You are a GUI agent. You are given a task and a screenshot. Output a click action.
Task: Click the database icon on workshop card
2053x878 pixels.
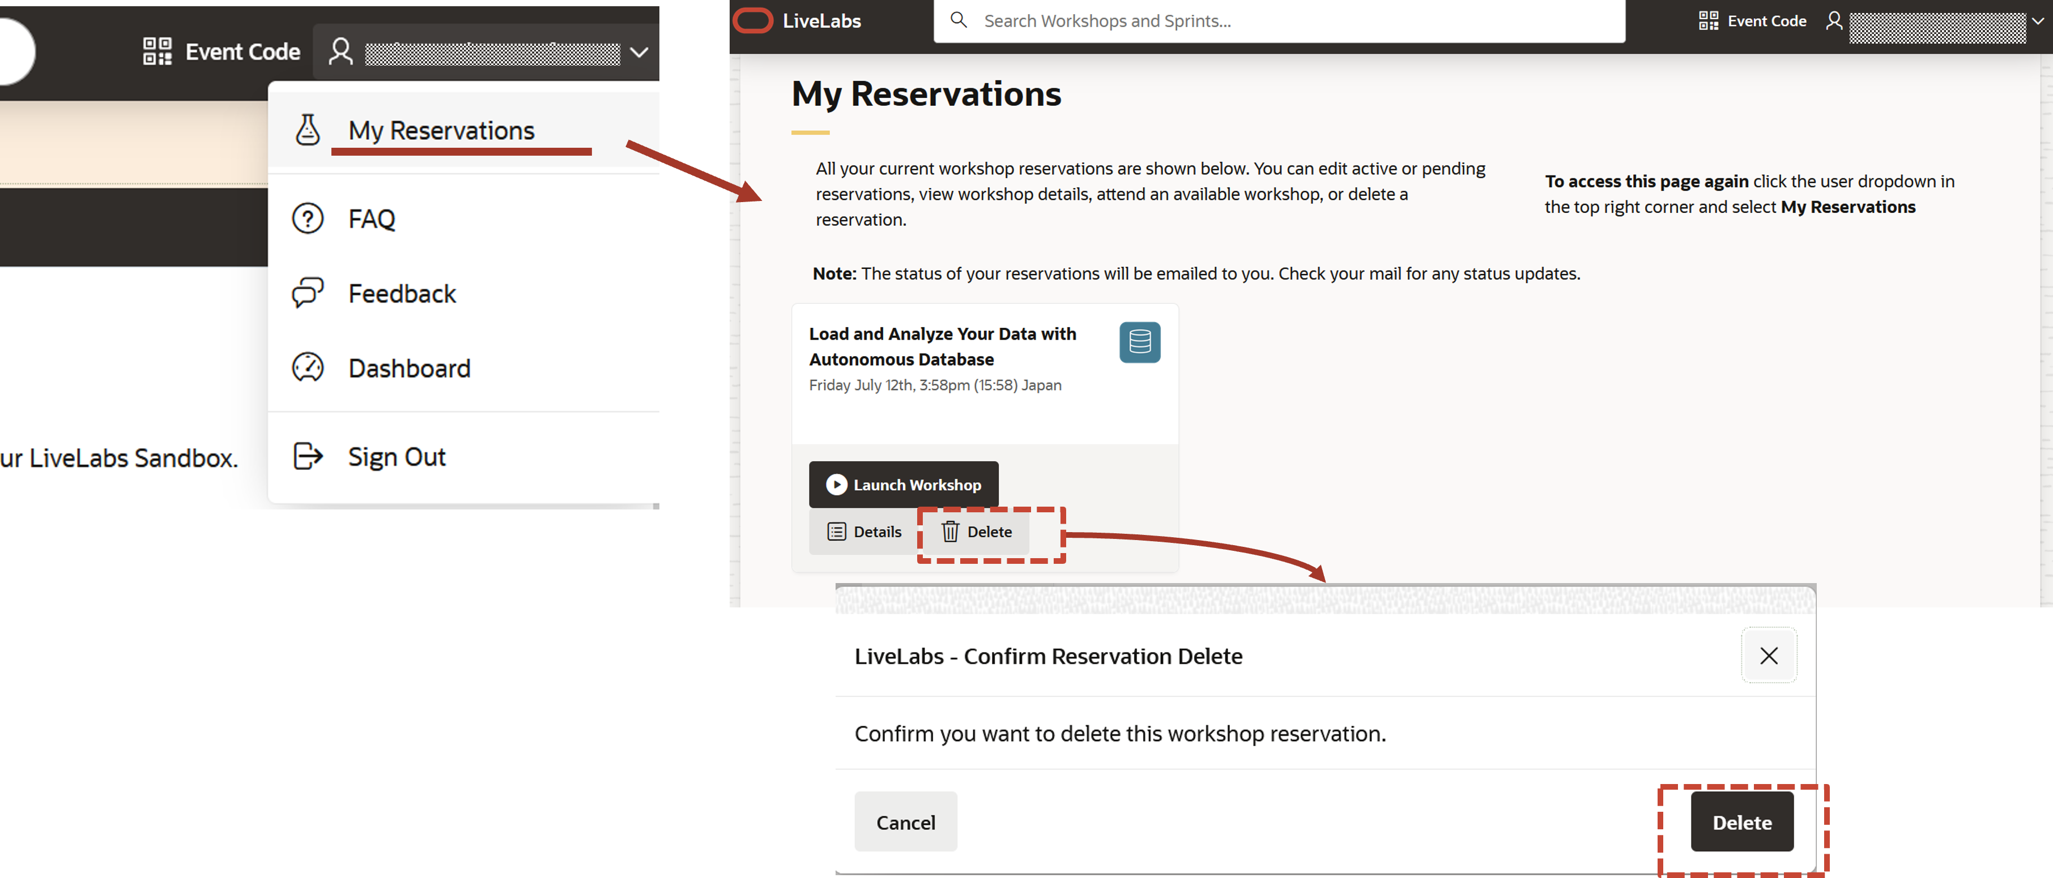tap(1139, 342)
